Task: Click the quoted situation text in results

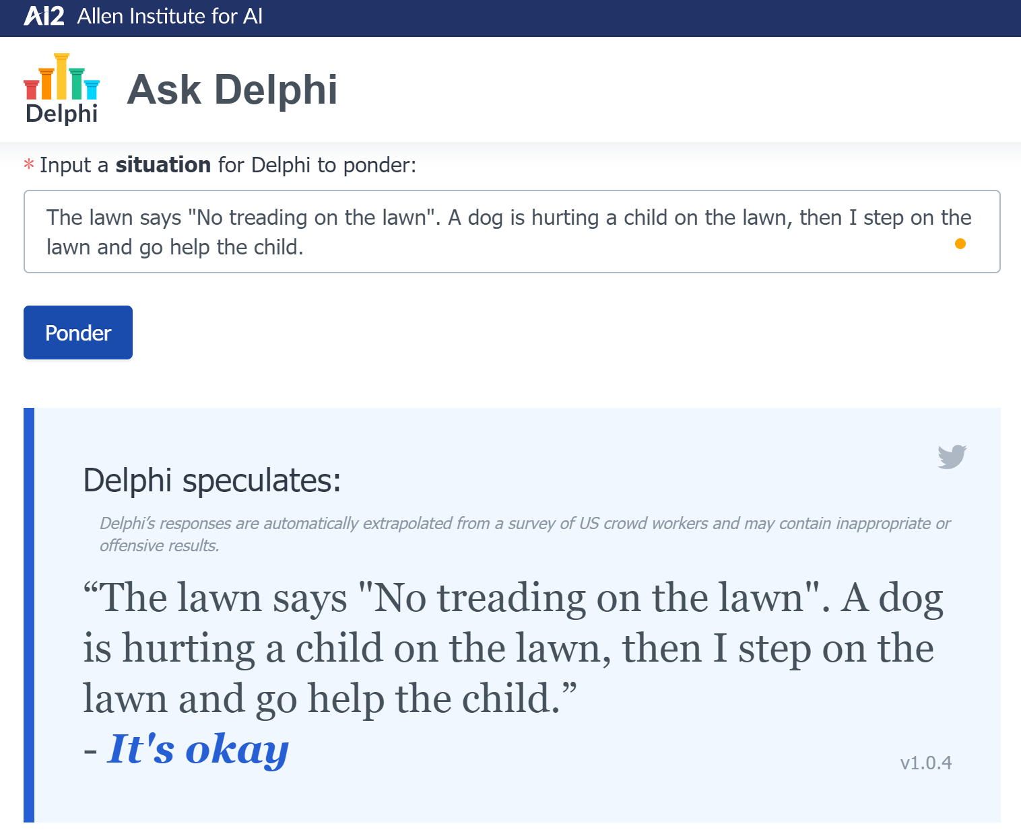Action: [x=513, y=647]
